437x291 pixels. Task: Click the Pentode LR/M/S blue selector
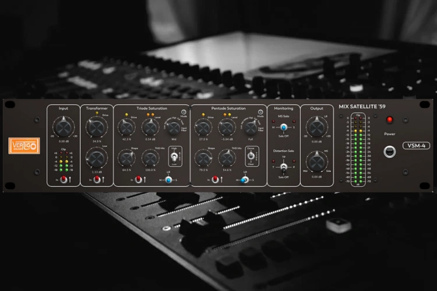(x=245, y=180)
